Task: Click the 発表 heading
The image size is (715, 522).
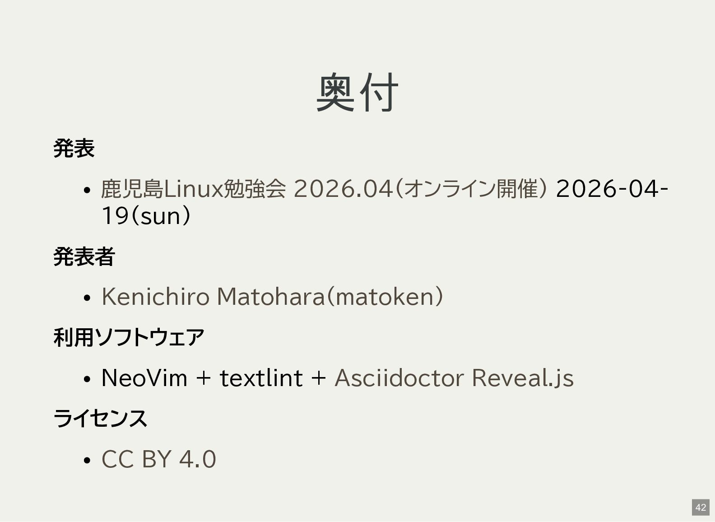Action: (x=74, y=149)
